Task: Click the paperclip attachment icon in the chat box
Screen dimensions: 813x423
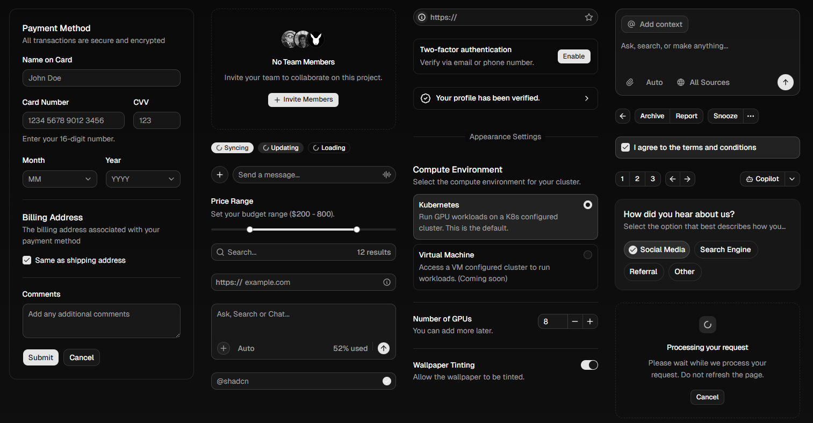Action: 630,82
